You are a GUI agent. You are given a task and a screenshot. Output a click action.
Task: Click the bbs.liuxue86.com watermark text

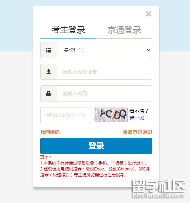pos(159,195)
